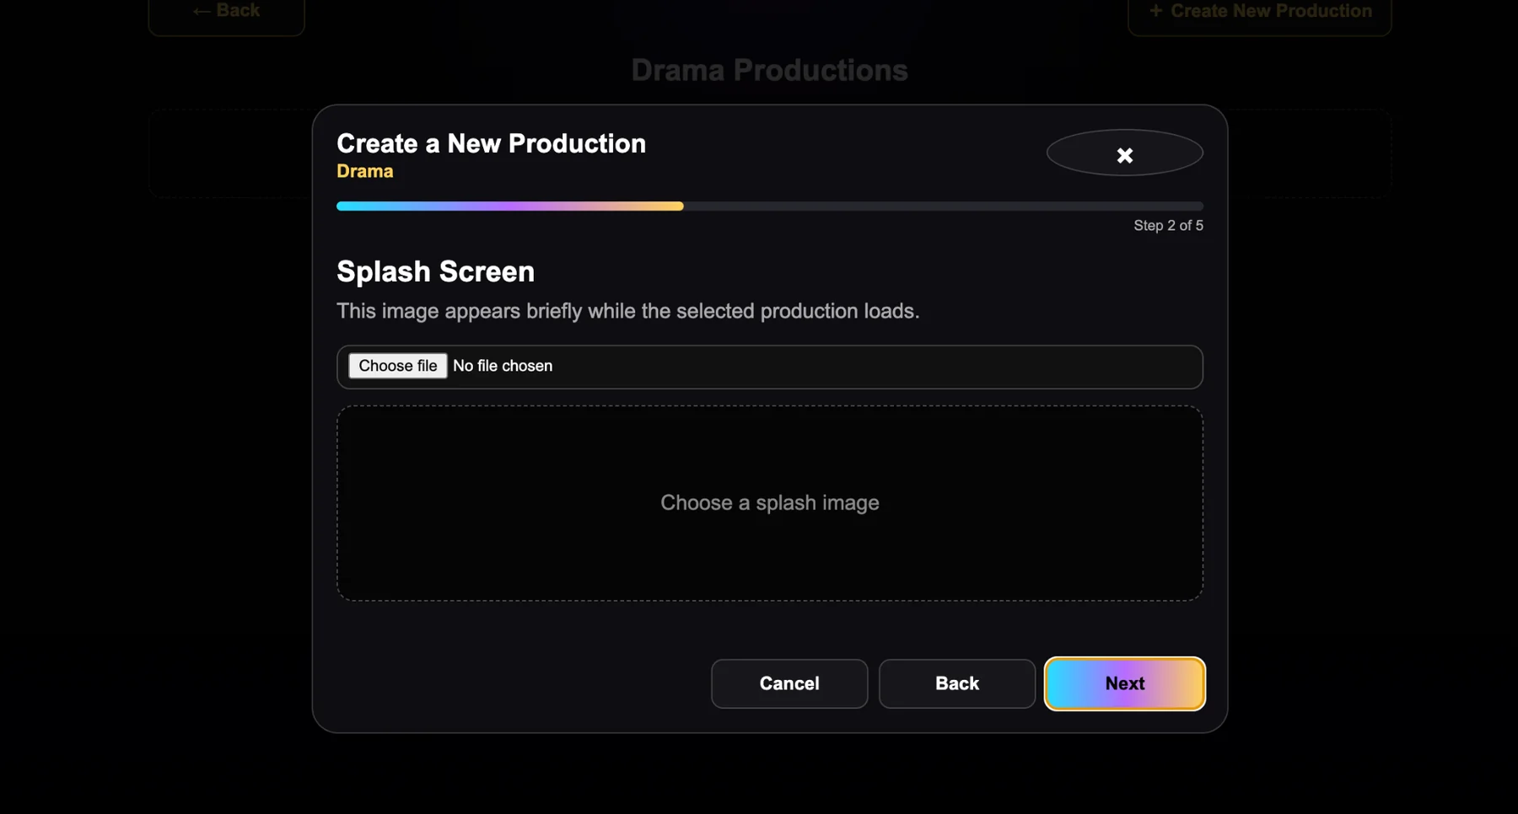Click the Choose file button
Image resolution: width=1518 pixels, height=814 pixels.
click(397, 366)
